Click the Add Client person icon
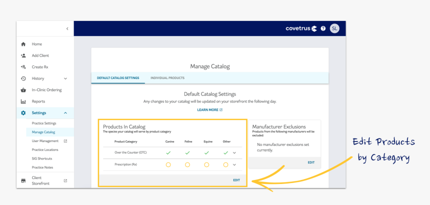The height and width of the screenshot is (205, 430). (x=23, y=55)
